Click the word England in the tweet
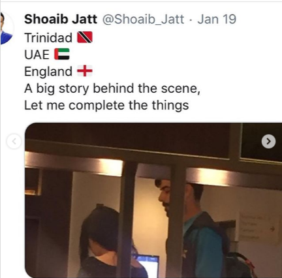The height and width of the screenshot is (278, 282). coord(48,71)
